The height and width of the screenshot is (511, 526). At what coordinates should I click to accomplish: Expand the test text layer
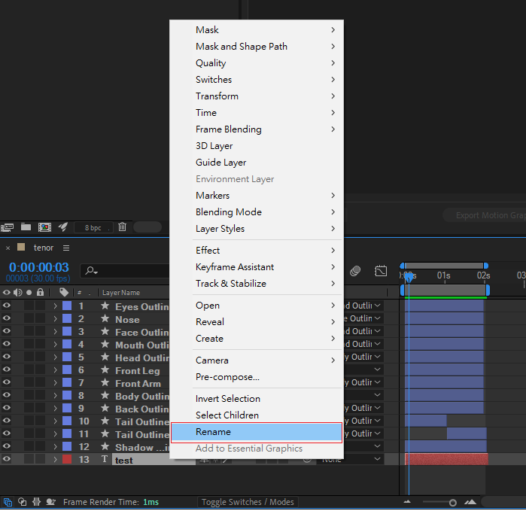point(55,459)
